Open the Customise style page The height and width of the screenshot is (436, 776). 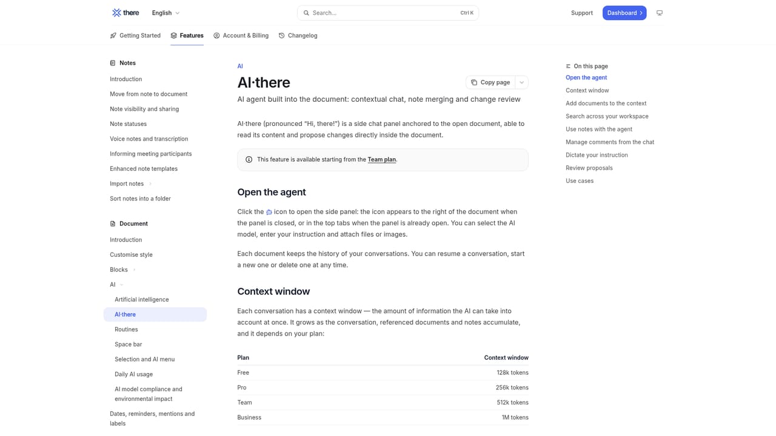[x=131, y=255]
